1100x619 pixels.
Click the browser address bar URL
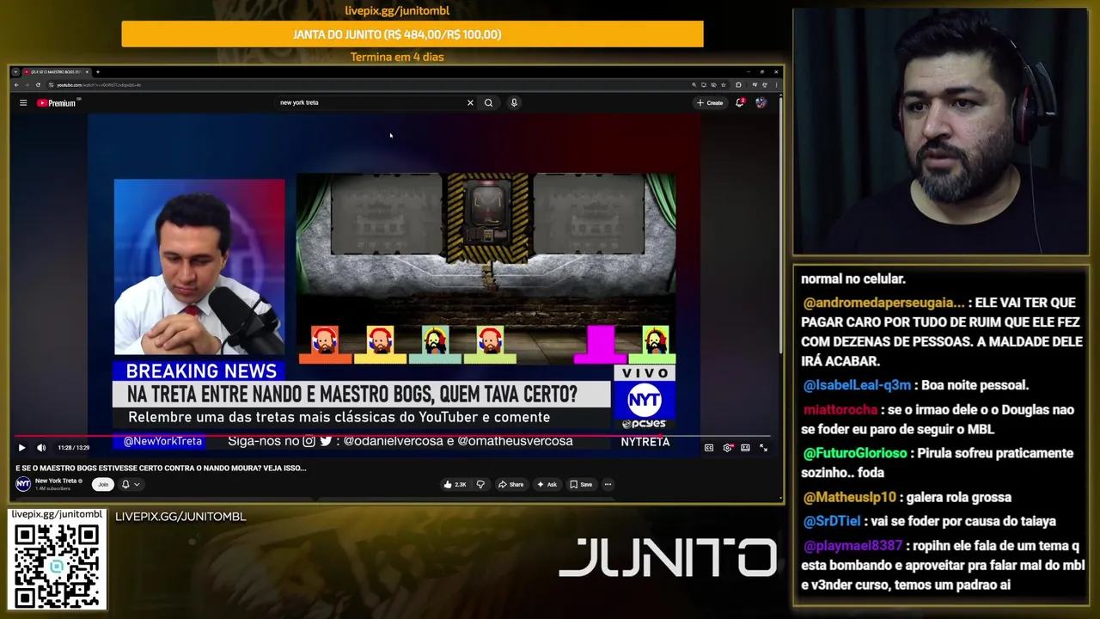click(99, 85)
